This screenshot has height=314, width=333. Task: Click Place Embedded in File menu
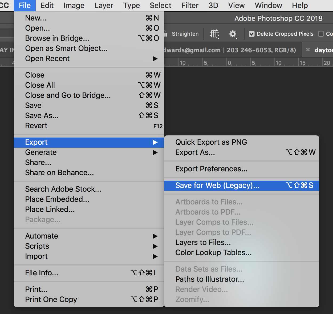[57, 199]
